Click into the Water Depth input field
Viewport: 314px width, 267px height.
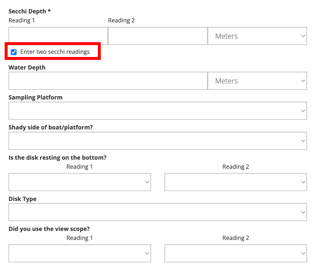tap(108, 81)
